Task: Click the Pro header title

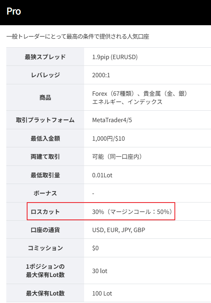Action: point(14,11)
